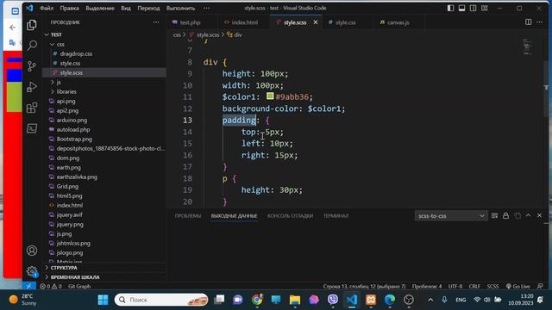
Task: Open the Правка menu
Action: pos(69,8)
